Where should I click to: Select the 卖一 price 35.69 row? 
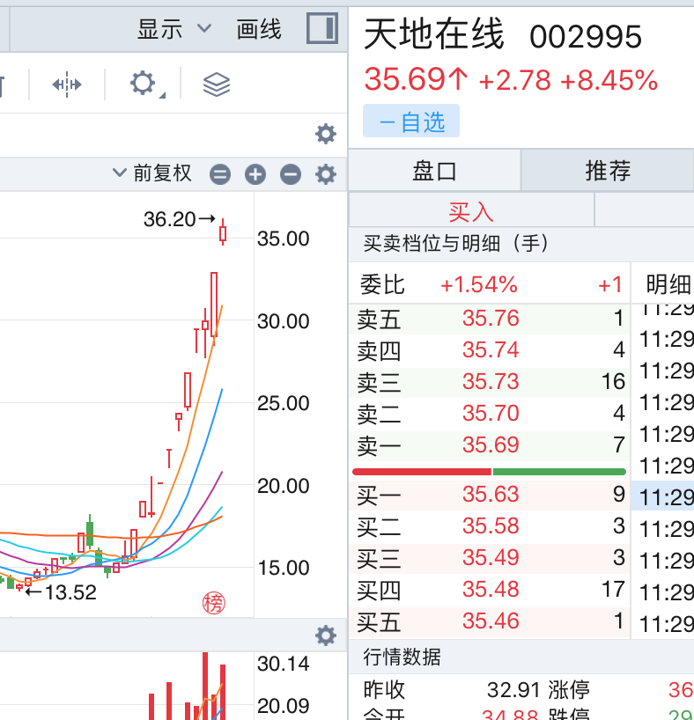click(490, 444)
